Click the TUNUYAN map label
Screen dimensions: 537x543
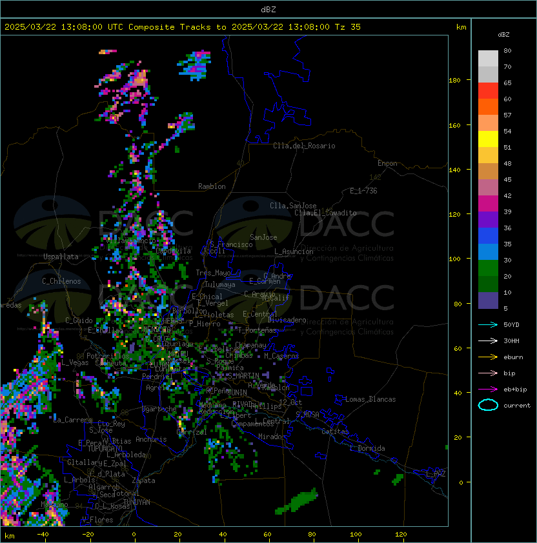(x=137, y=502)
